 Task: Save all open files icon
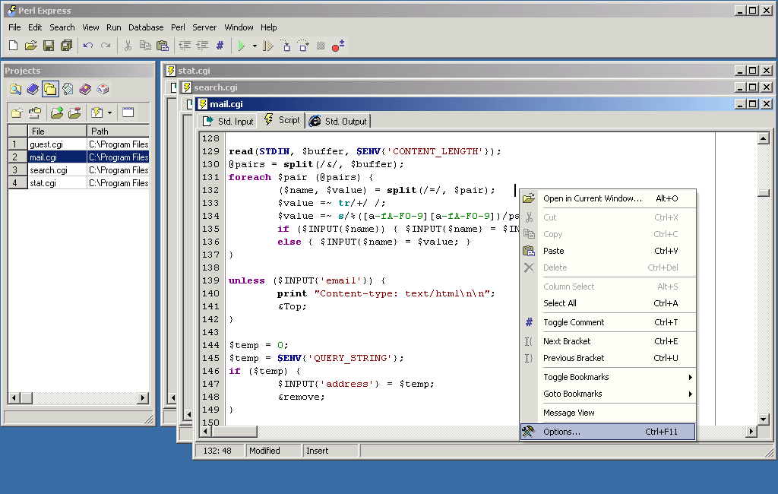pyautogui.click(x=67, y=46)
